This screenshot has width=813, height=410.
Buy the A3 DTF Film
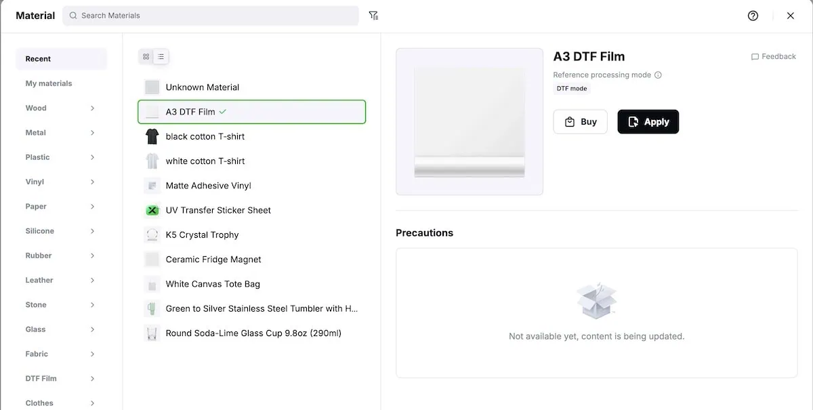[581, 122]
